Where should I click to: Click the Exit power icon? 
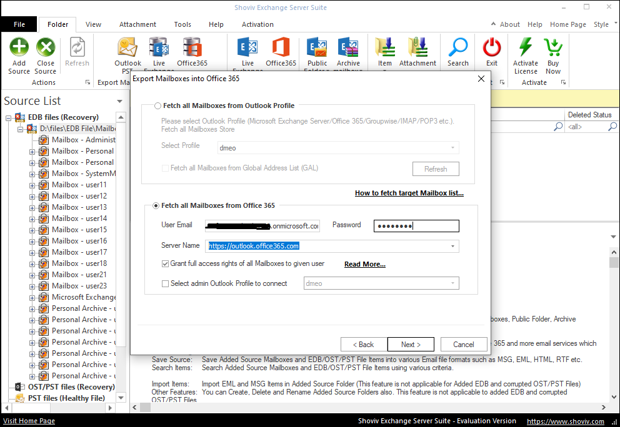point(492,47)
